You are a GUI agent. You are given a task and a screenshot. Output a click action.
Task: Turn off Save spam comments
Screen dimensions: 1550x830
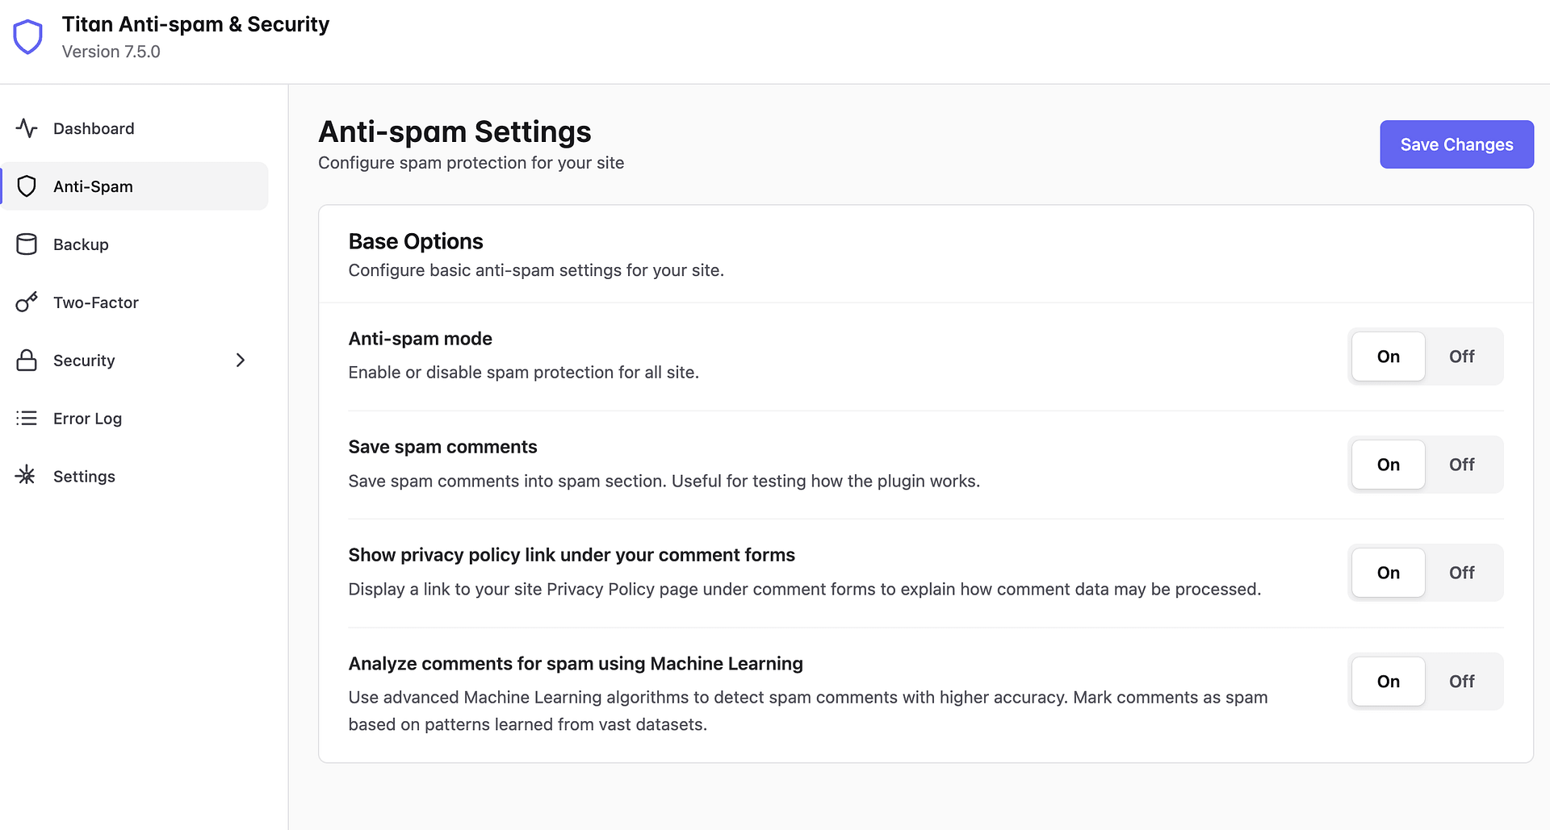(x=1461, y=465)
